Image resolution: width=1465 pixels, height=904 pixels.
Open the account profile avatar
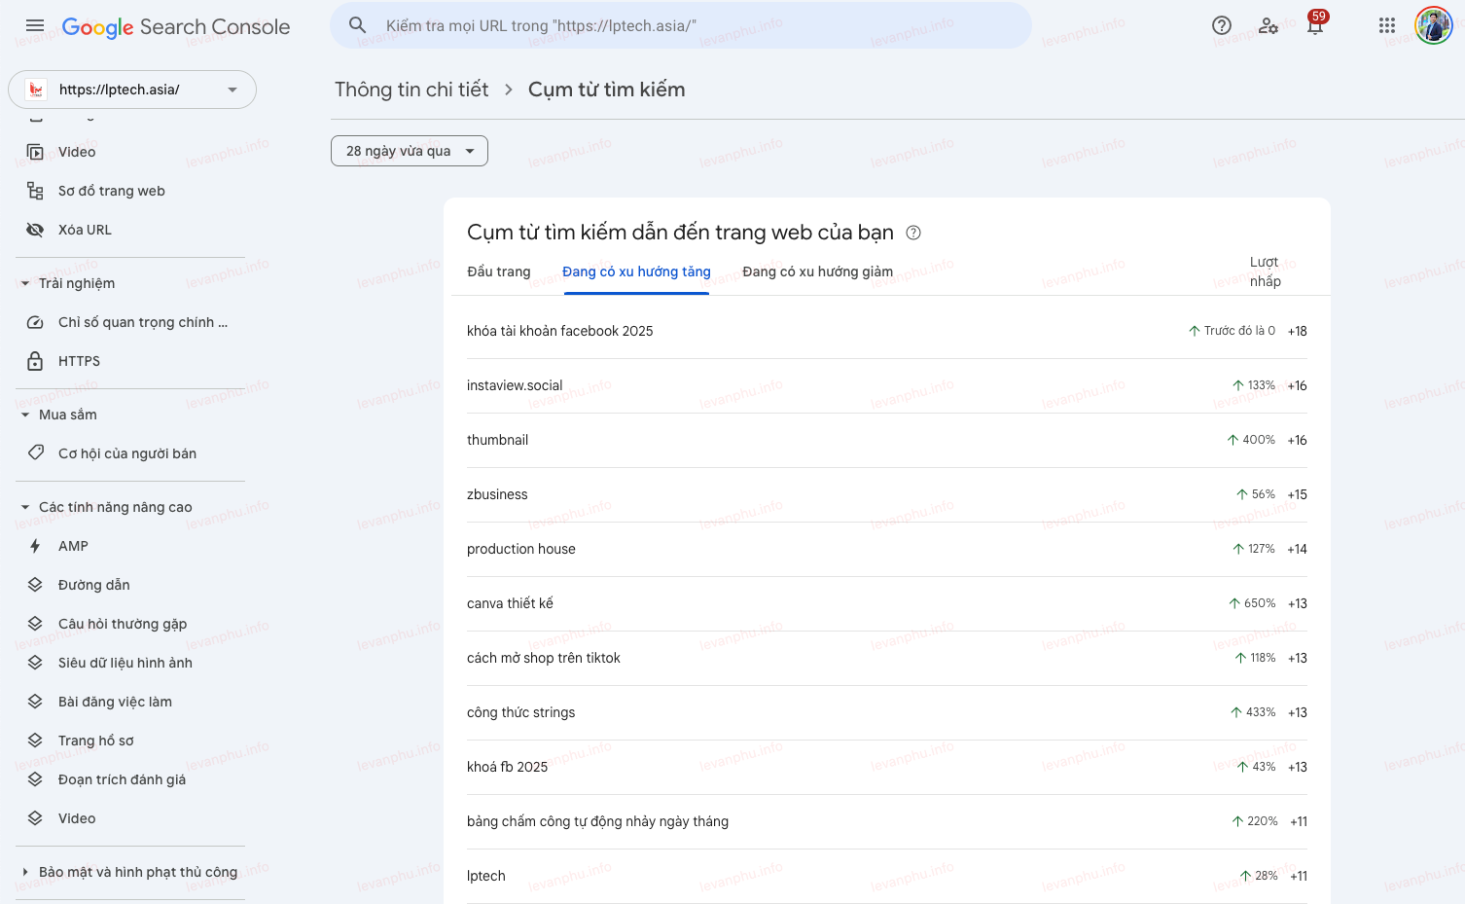[x=1434, y=26]
